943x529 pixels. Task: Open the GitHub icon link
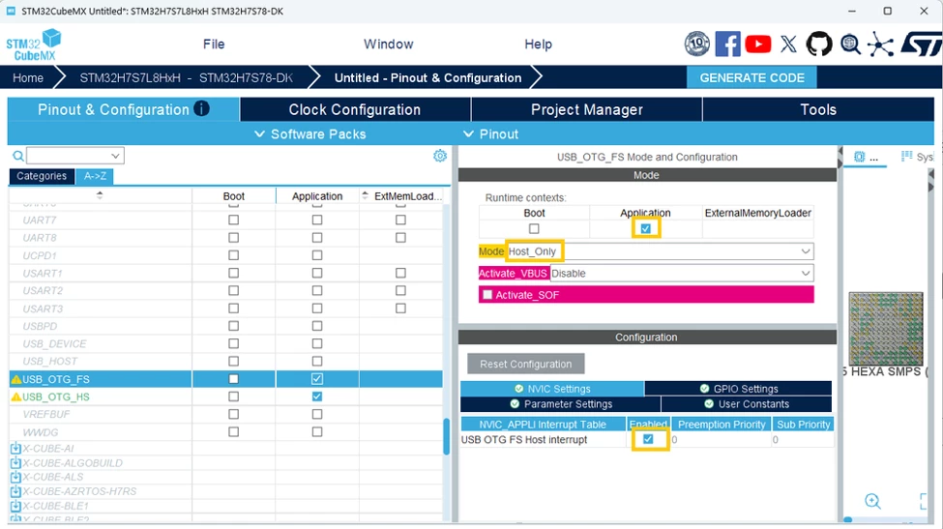tap(819, 44)
